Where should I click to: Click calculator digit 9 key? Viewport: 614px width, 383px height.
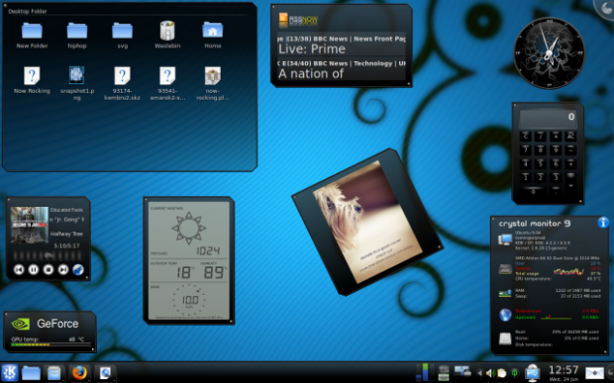[556, 150]
